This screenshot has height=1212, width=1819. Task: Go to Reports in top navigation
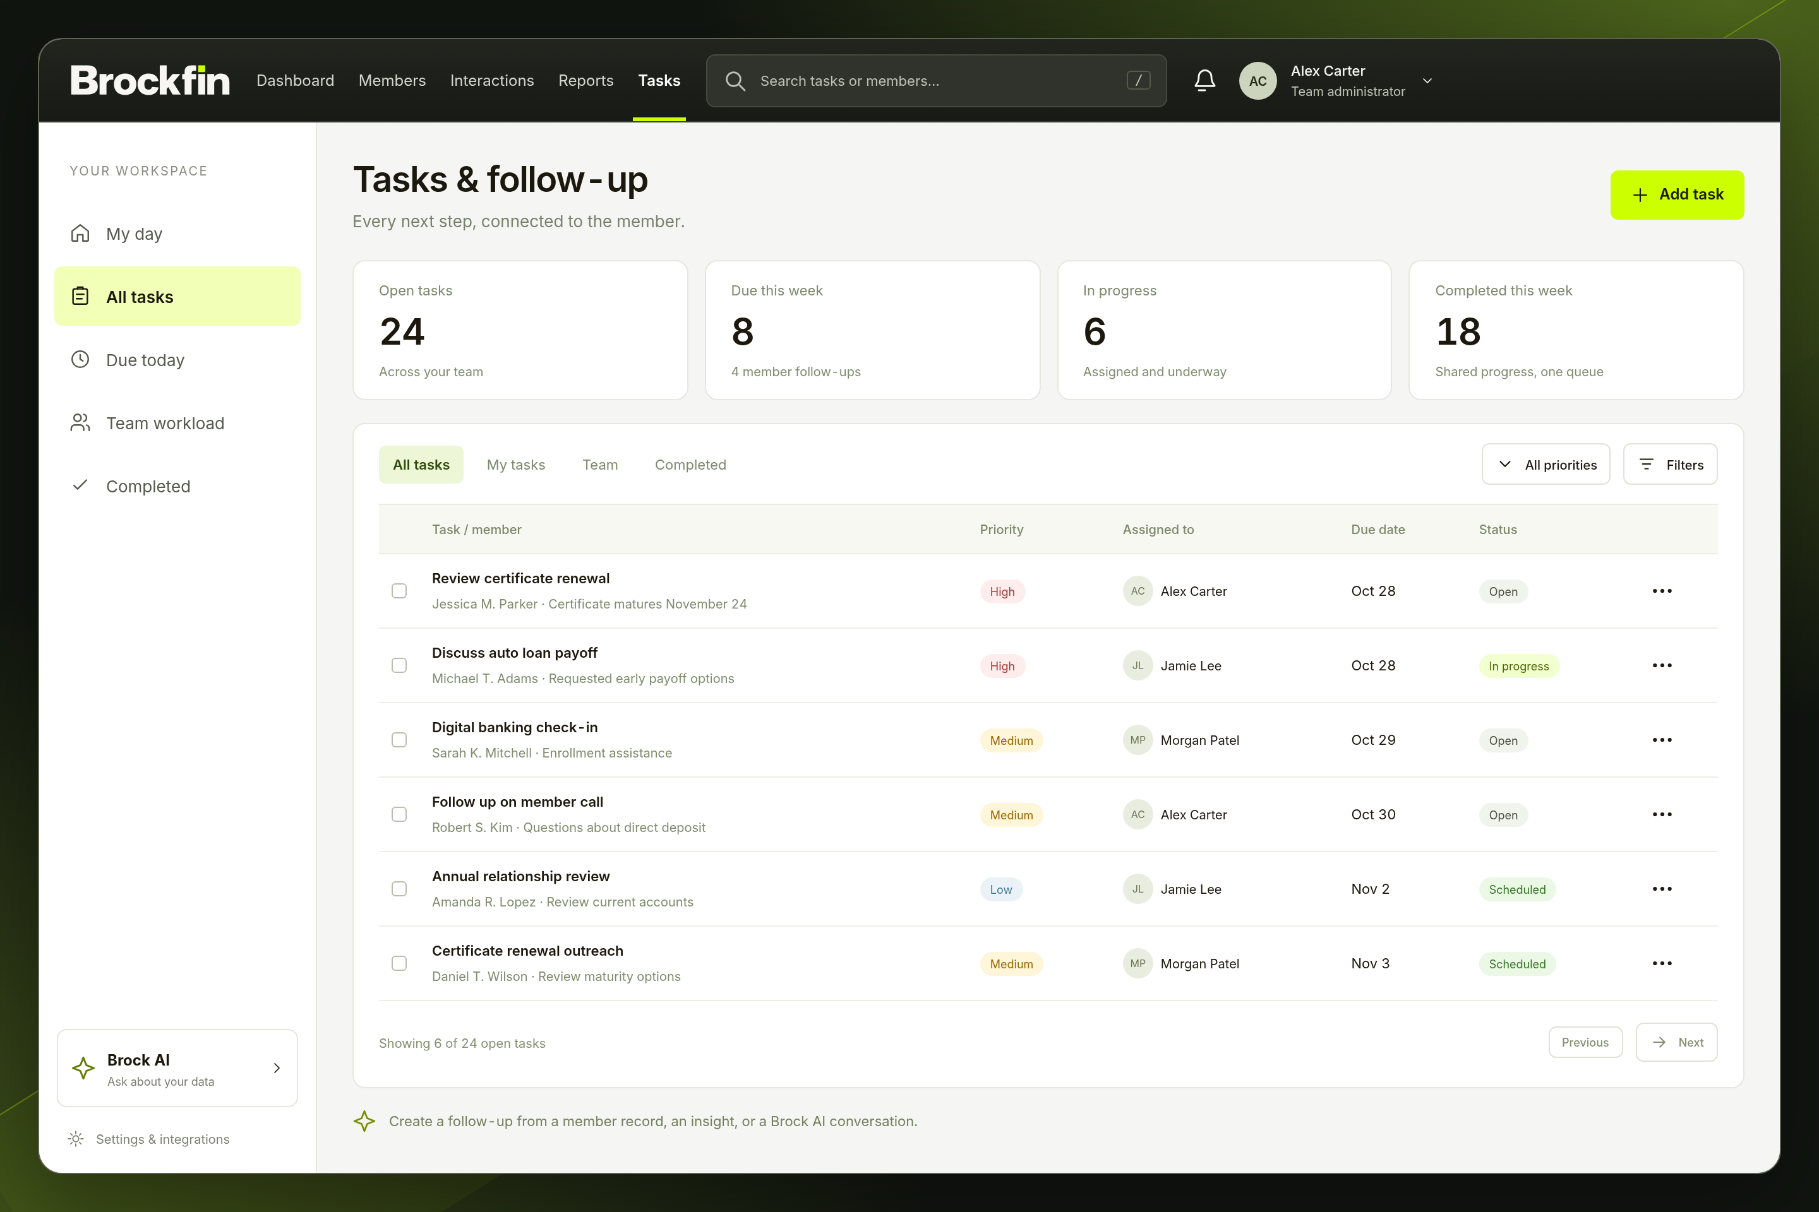585,80
